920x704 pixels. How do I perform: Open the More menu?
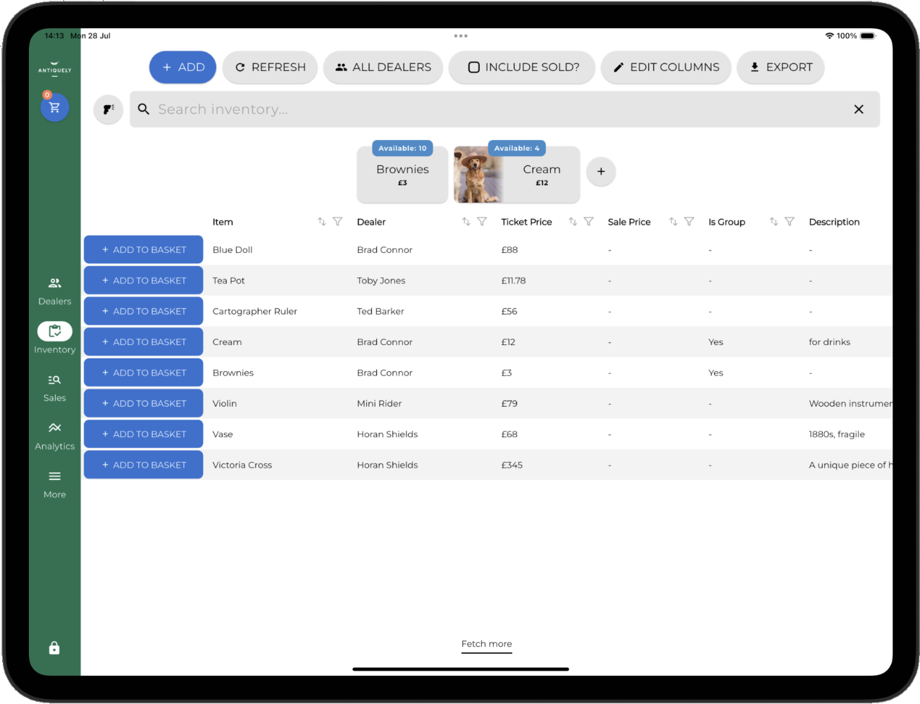(x=54, y=484)
